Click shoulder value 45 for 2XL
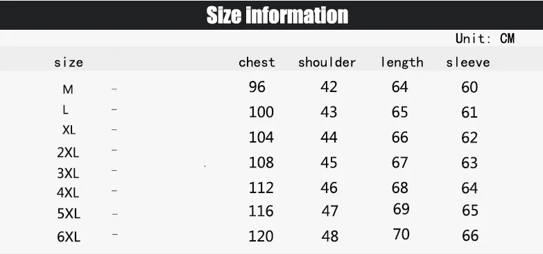 [329, 163]
